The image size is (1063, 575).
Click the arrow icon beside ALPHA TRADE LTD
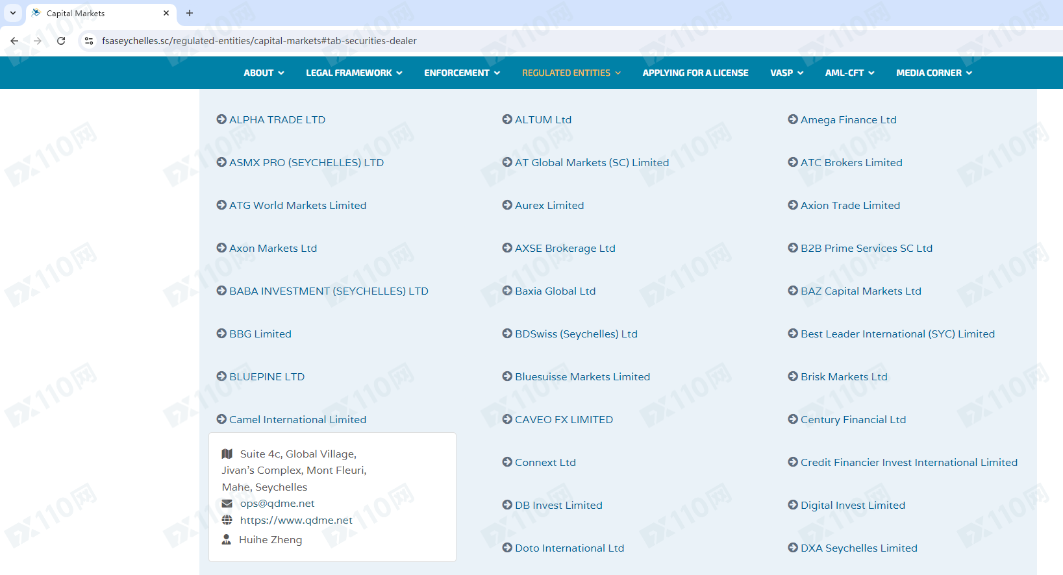click(x=221, y=119)
